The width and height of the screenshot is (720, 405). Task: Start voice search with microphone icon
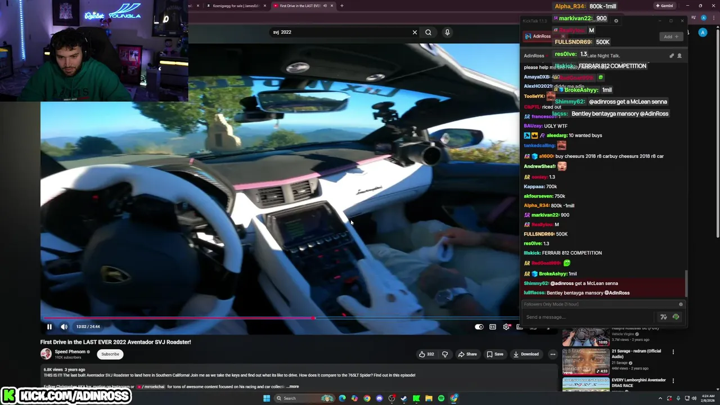tap(447, 32)
